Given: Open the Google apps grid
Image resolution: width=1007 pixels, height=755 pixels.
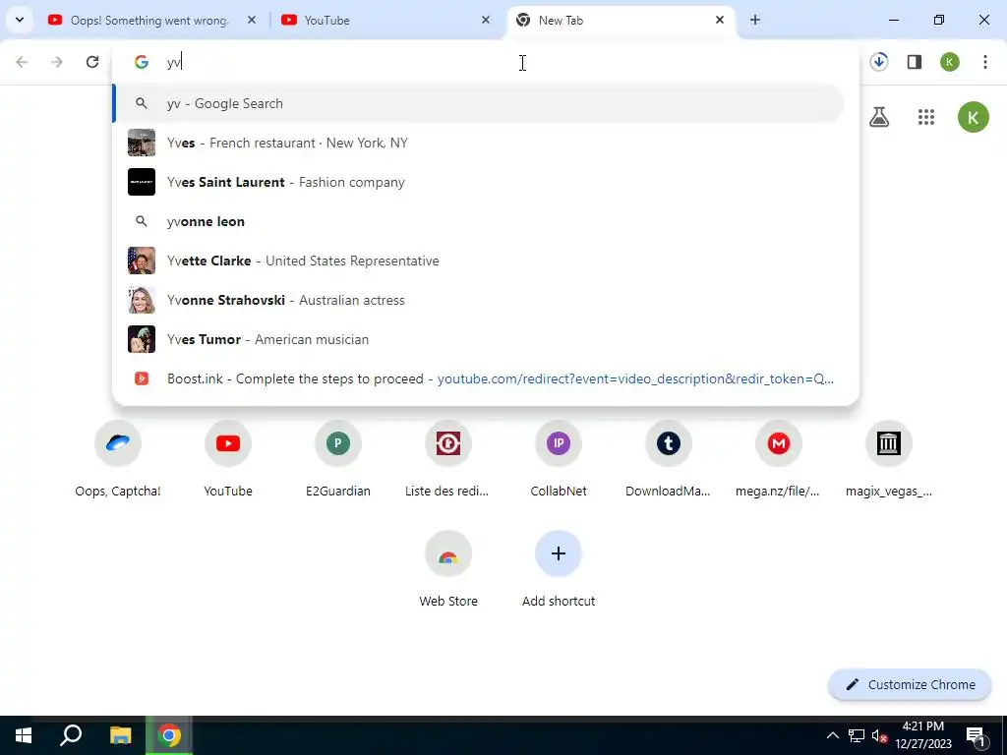Looking at the screenshot, I should click(926, 117).
